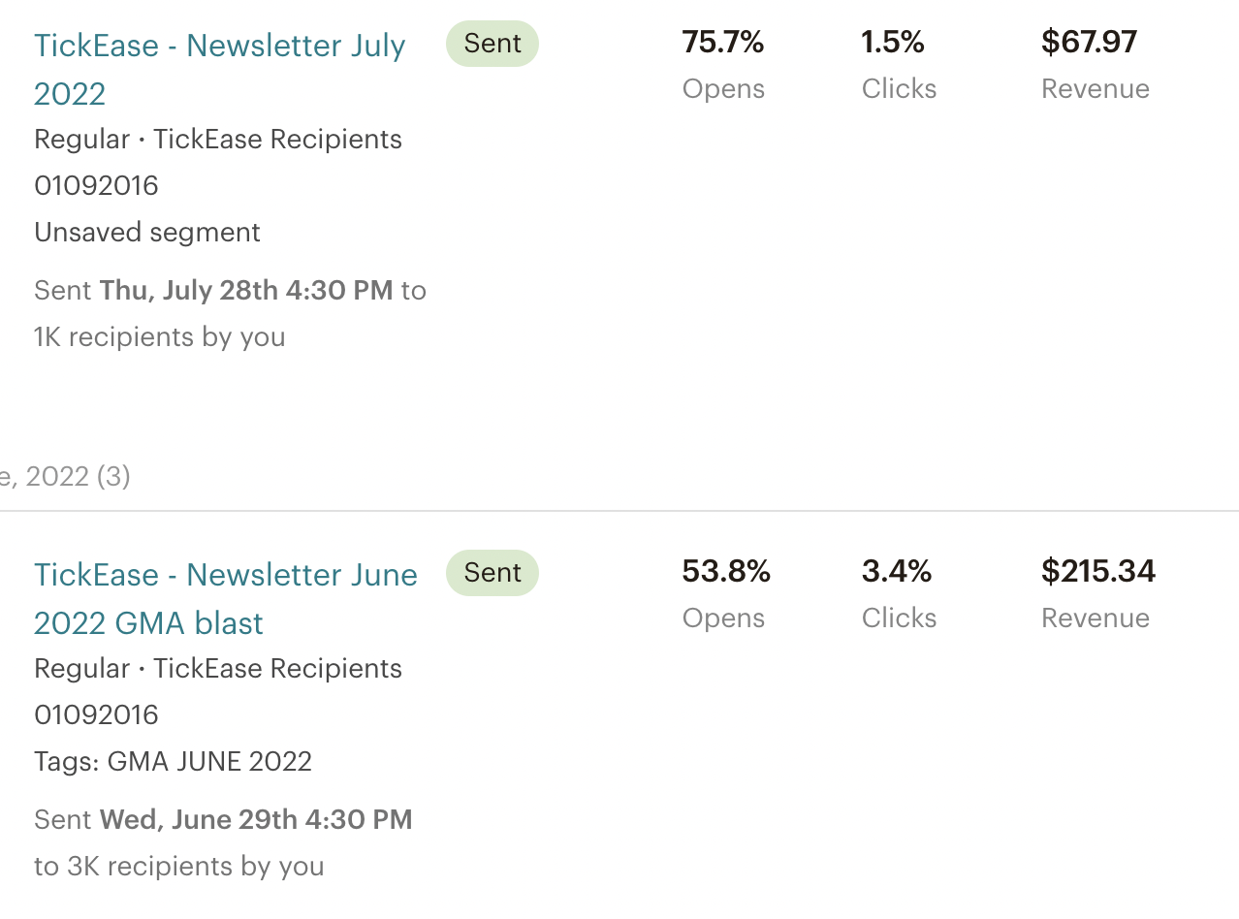1239x919 pixels.
Task: Click the Thu, July 28th 4:30 PM send date
Action: [246, 291]
